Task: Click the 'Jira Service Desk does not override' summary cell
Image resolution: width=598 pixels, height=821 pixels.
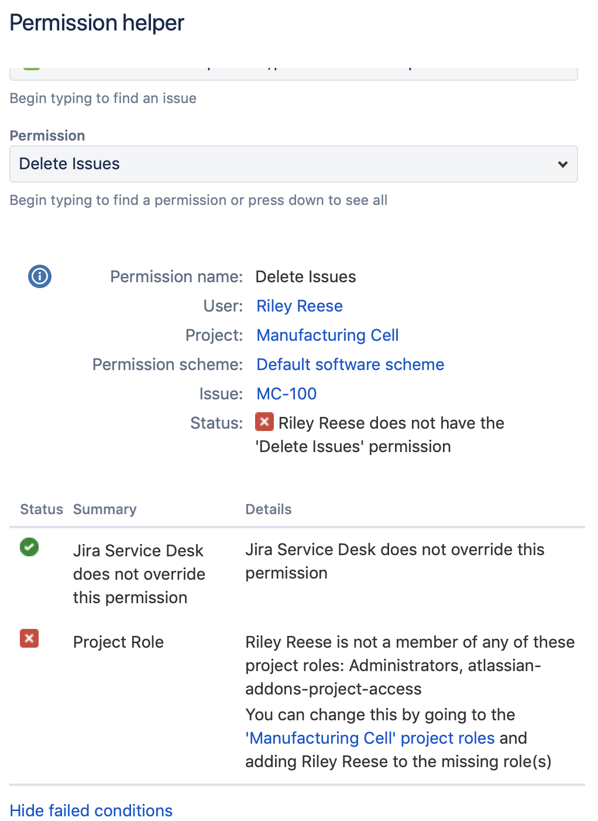Action: click(x=139, y=574)
